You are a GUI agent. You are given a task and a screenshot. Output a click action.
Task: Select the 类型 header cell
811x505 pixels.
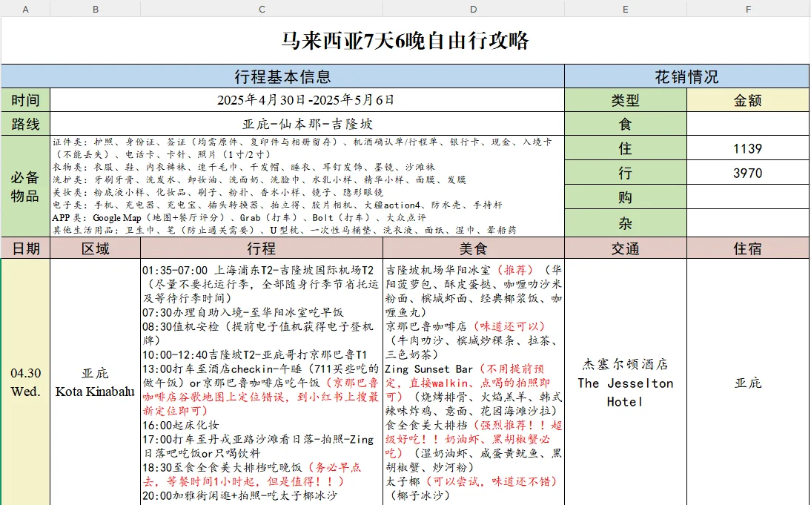[626, 99]
